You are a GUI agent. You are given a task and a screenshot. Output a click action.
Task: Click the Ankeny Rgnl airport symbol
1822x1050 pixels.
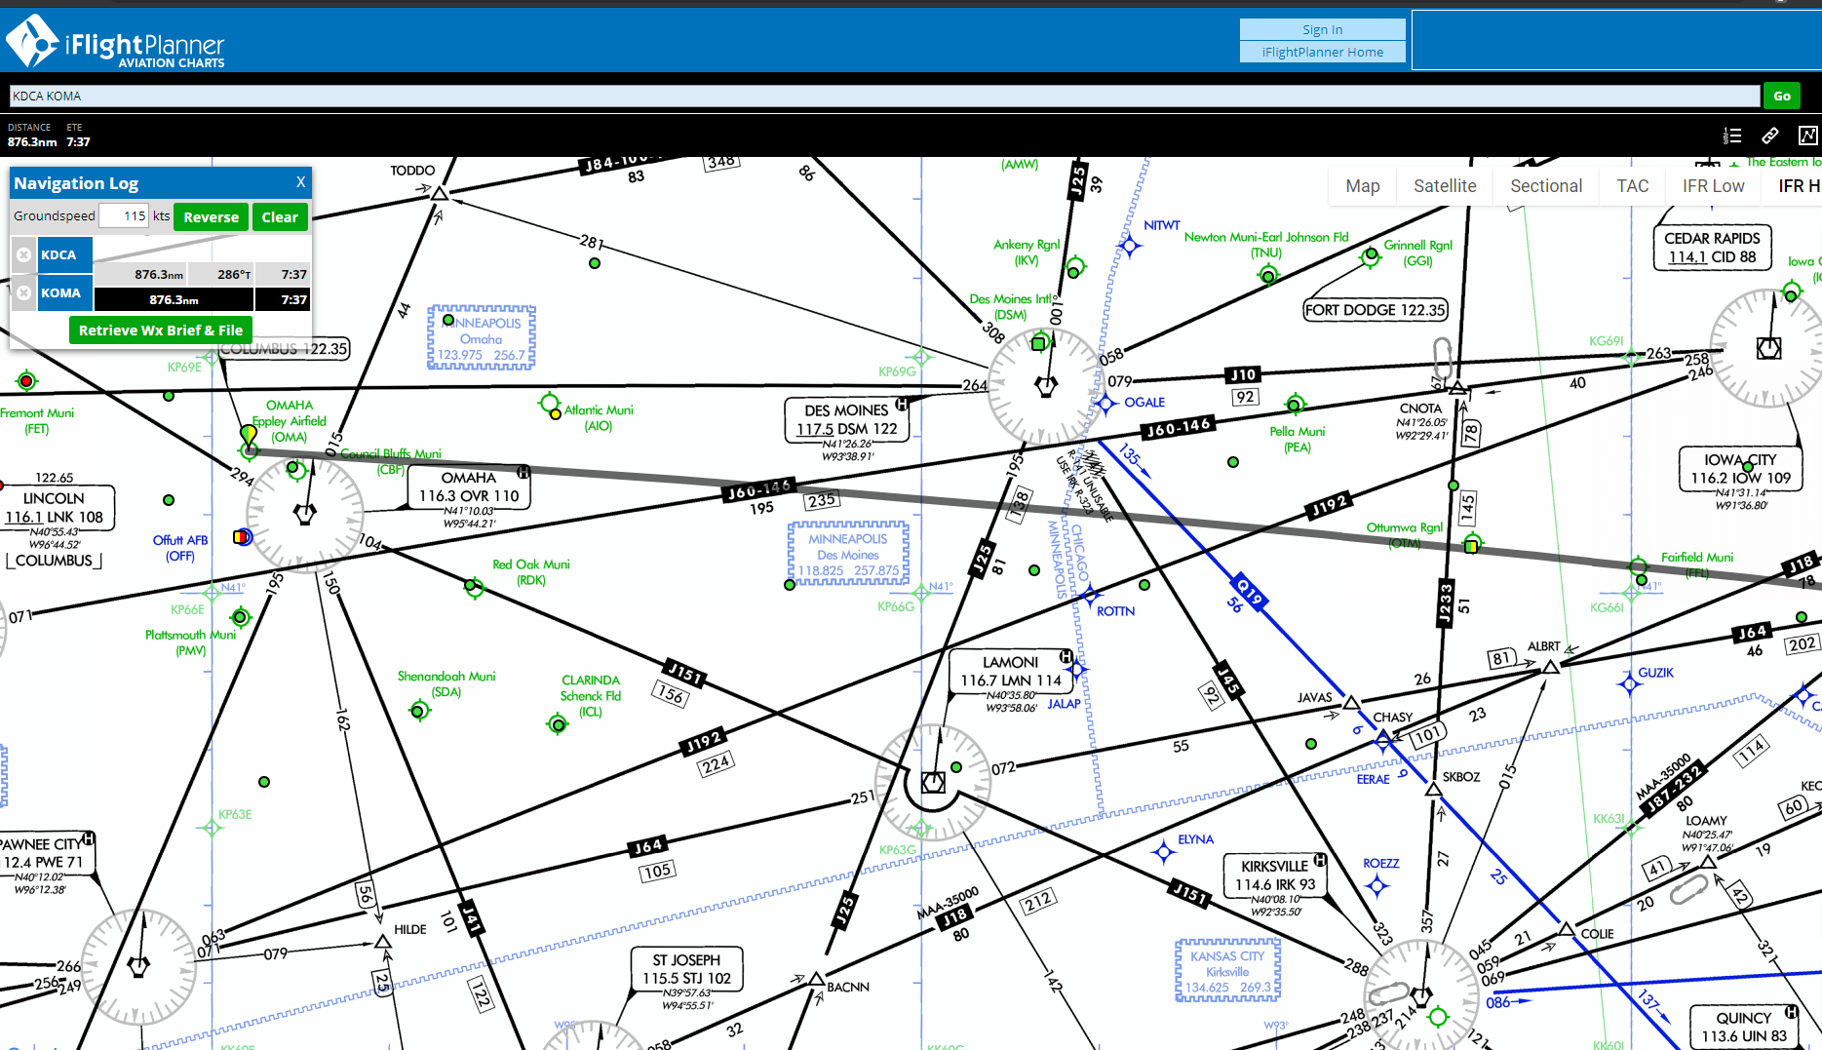coord(1074,267)
